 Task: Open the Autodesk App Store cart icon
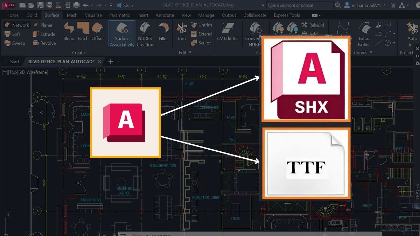[x=393, y=5]
